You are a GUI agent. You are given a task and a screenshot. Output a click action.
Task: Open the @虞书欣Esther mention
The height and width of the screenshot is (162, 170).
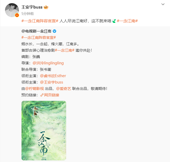coord(53,76)
